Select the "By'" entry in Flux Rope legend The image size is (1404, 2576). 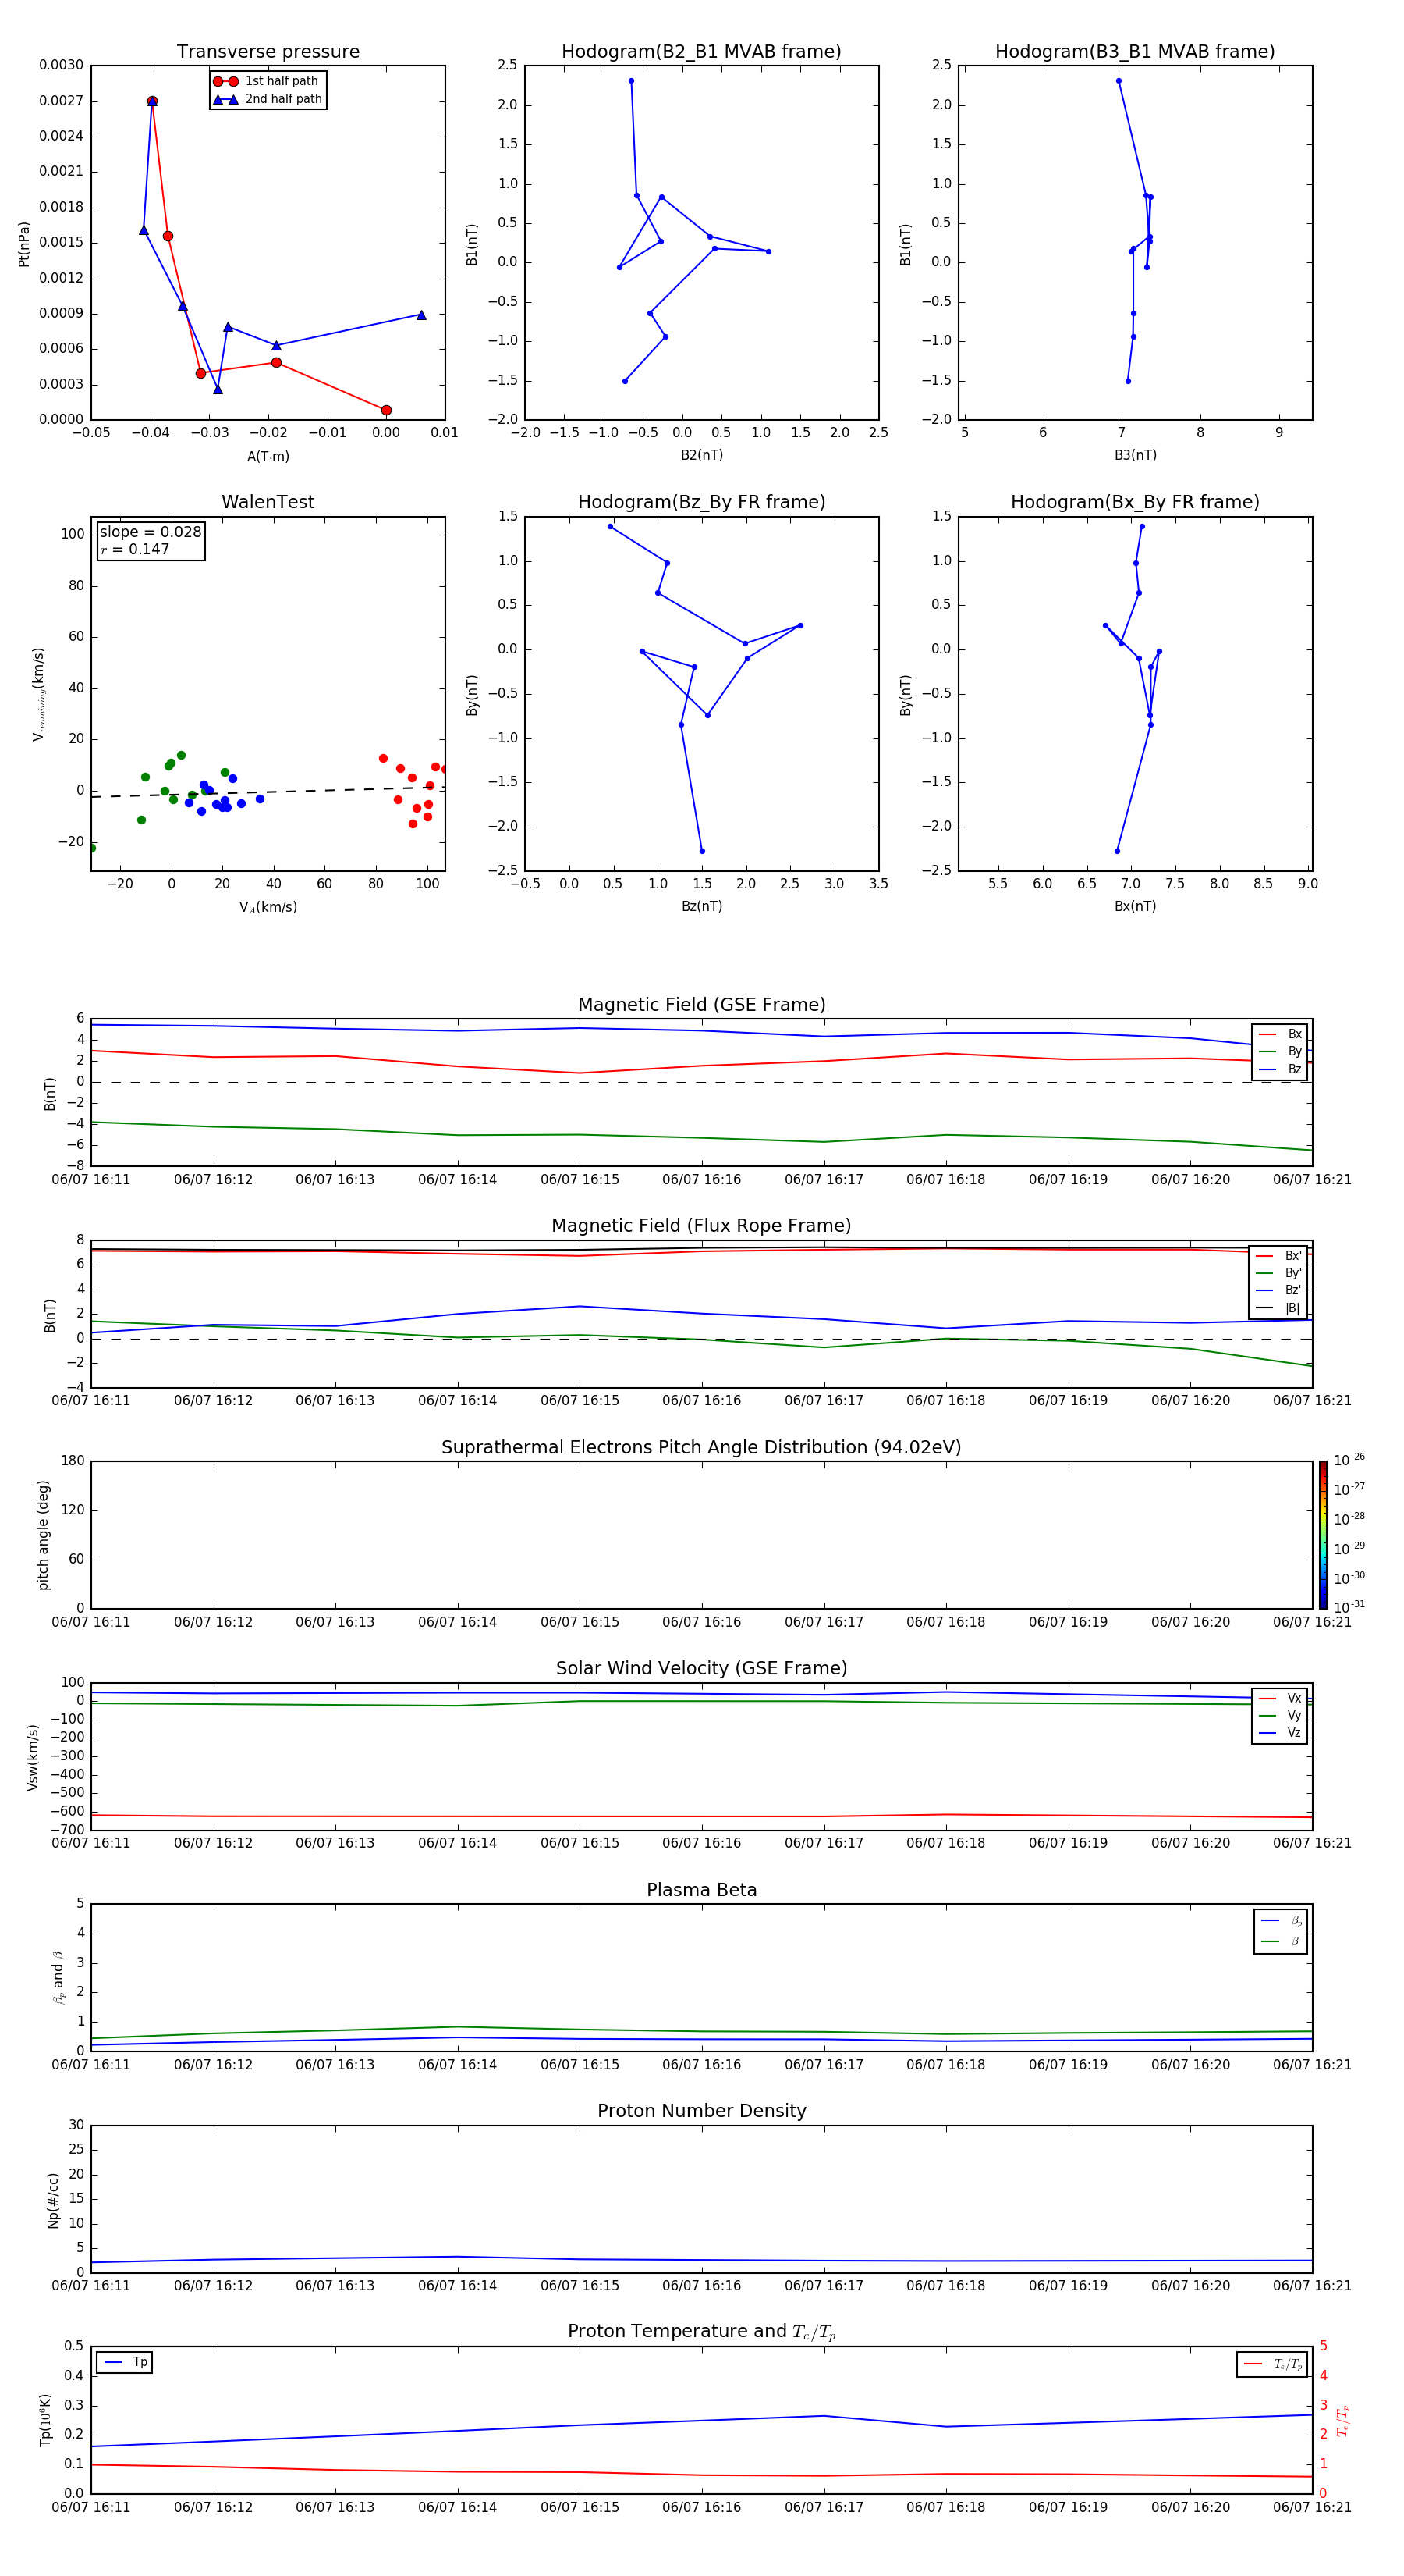coord(1279,1273)
